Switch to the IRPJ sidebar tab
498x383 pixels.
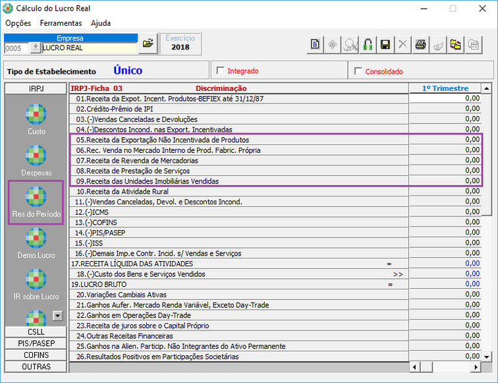click(x=36, y=89)
